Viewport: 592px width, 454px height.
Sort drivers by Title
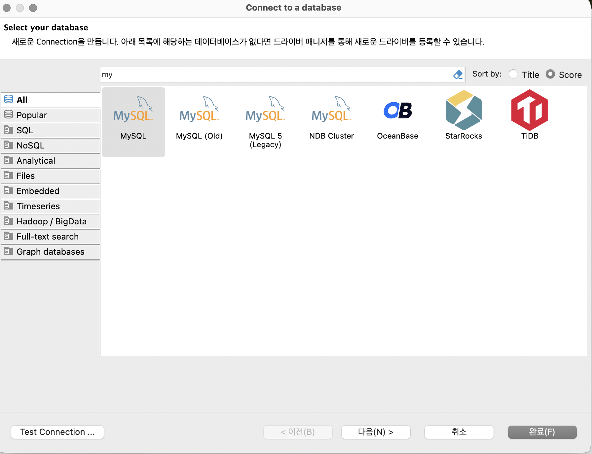[513, 74]
